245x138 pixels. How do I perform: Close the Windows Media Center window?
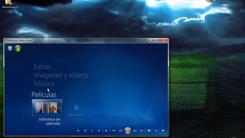163,40
